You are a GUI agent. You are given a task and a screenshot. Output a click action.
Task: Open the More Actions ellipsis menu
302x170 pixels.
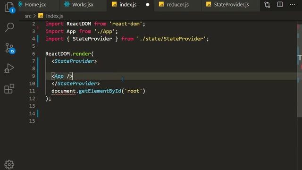(x=293, y=4)
